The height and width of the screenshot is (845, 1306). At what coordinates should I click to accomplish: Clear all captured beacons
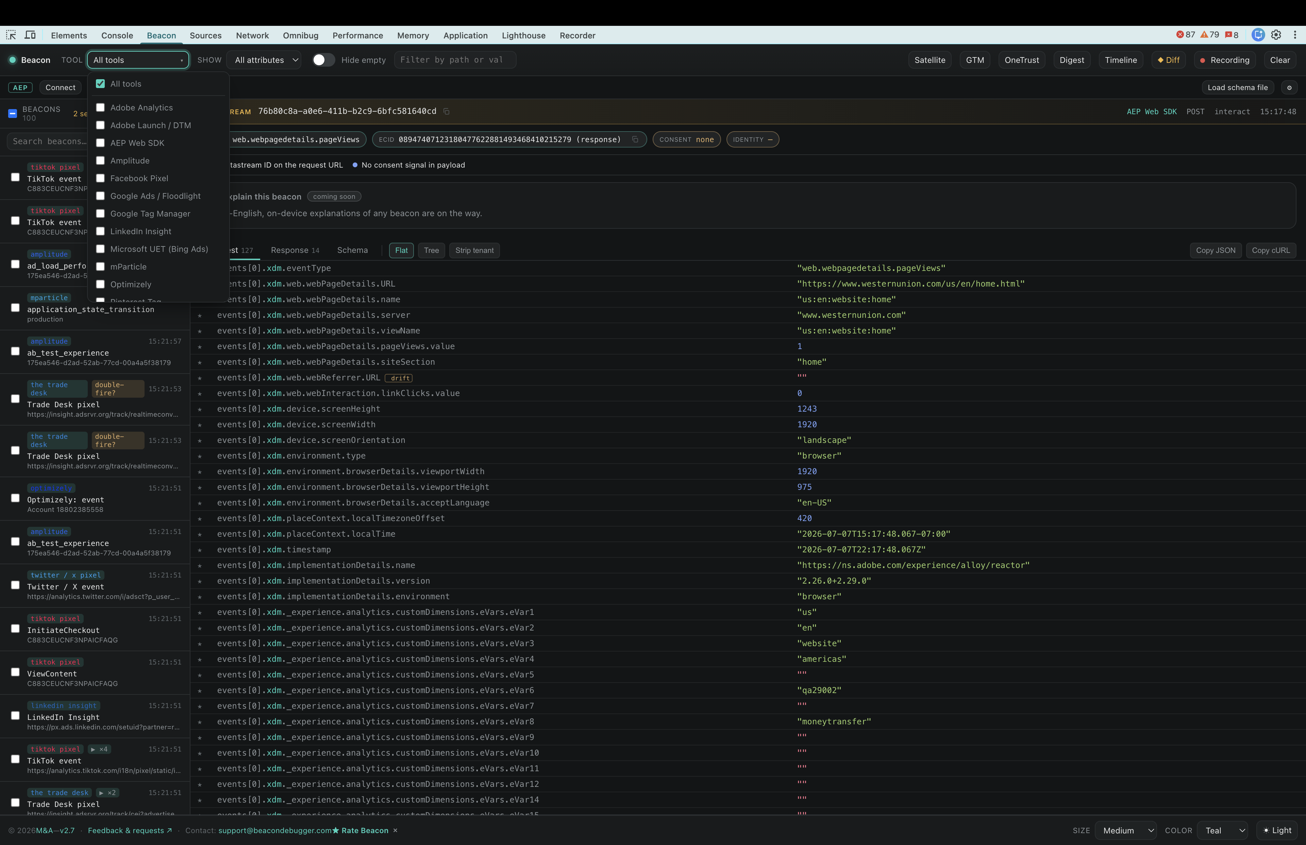pyautogui.click(x=1280, y=60)
